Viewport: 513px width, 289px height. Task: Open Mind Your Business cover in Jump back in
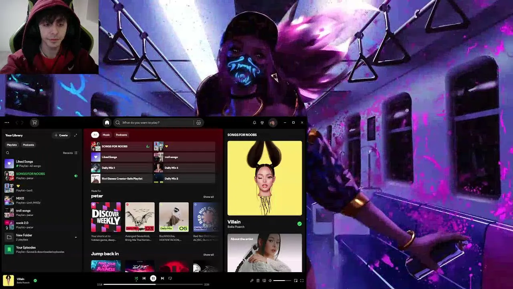pos(106,266)
